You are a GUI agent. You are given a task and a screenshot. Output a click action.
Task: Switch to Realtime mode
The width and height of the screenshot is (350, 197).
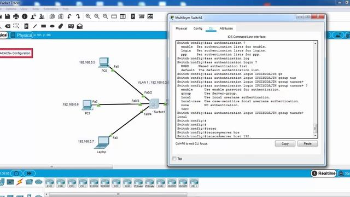tap(324, 173)
